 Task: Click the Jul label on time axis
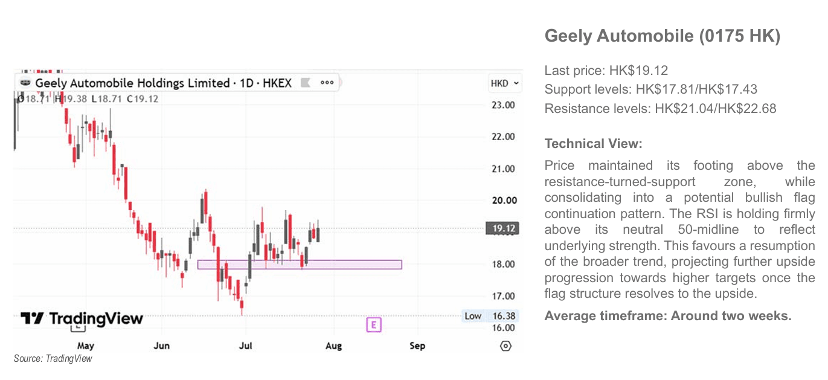pos(245,346)
